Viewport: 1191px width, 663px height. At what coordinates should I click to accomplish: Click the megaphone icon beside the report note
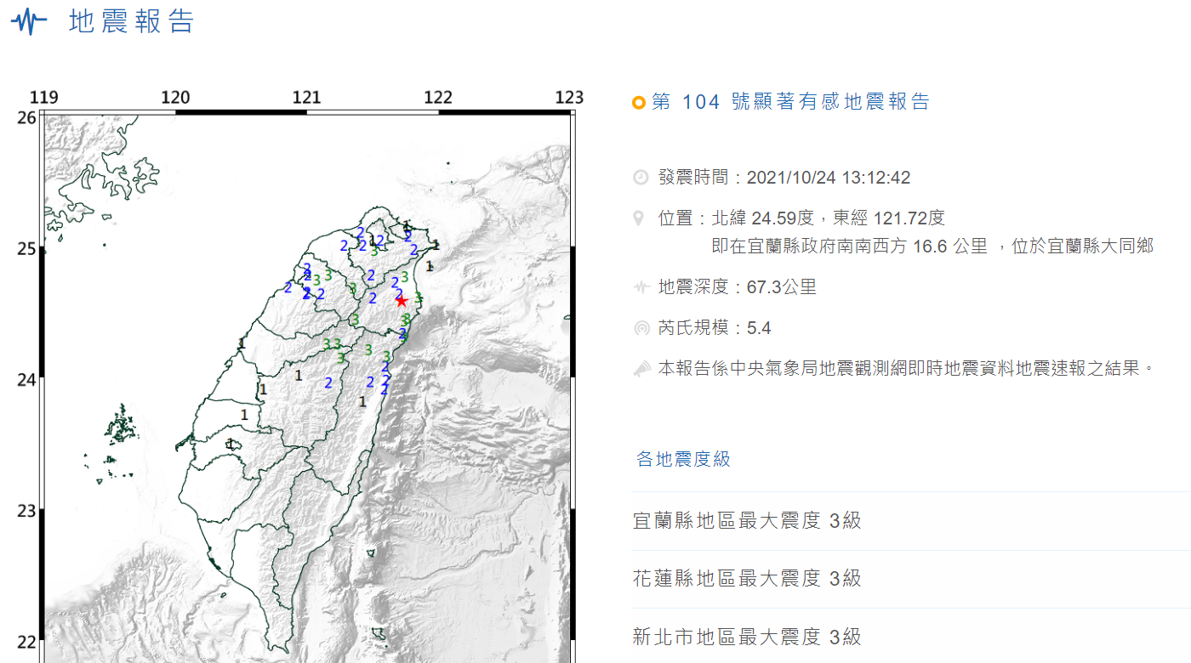(x=641, y=369)
